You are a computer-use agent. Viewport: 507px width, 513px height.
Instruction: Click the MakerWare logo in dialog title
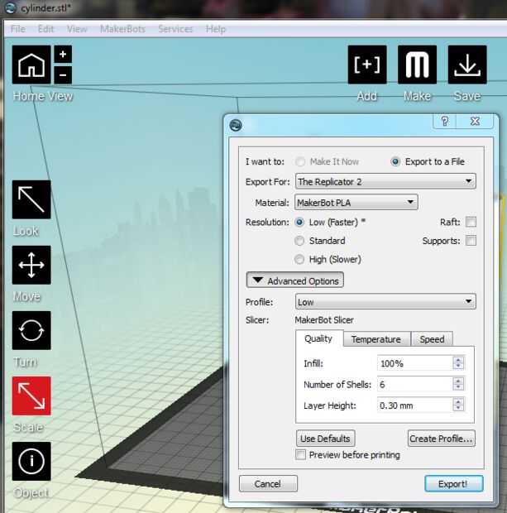(236, 125)
